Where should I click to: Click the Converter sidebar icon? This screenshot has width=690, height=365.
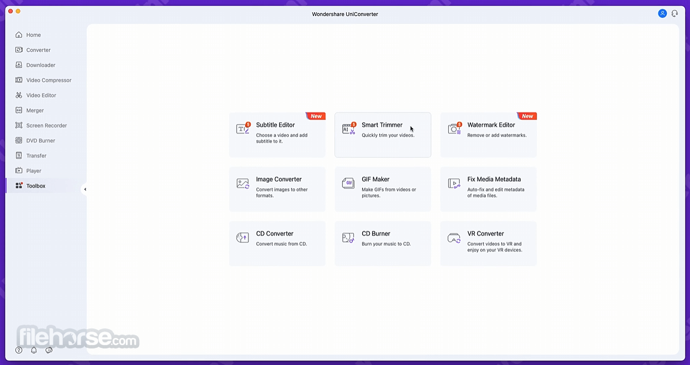[x=19, y=50]
